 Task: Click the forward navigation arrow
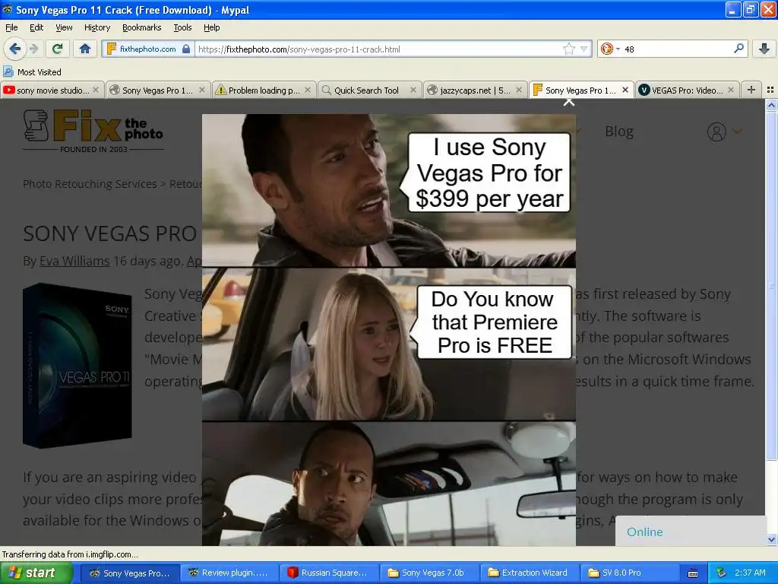tap(34, 49)
